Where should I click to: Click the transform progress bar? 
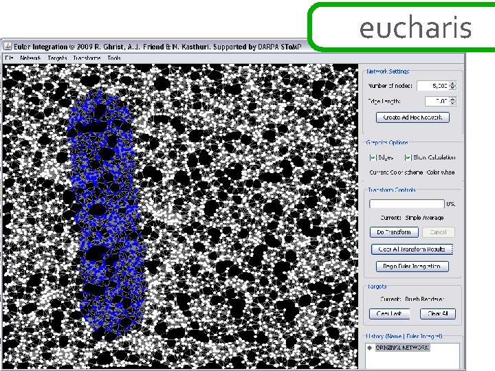[407, 204]
